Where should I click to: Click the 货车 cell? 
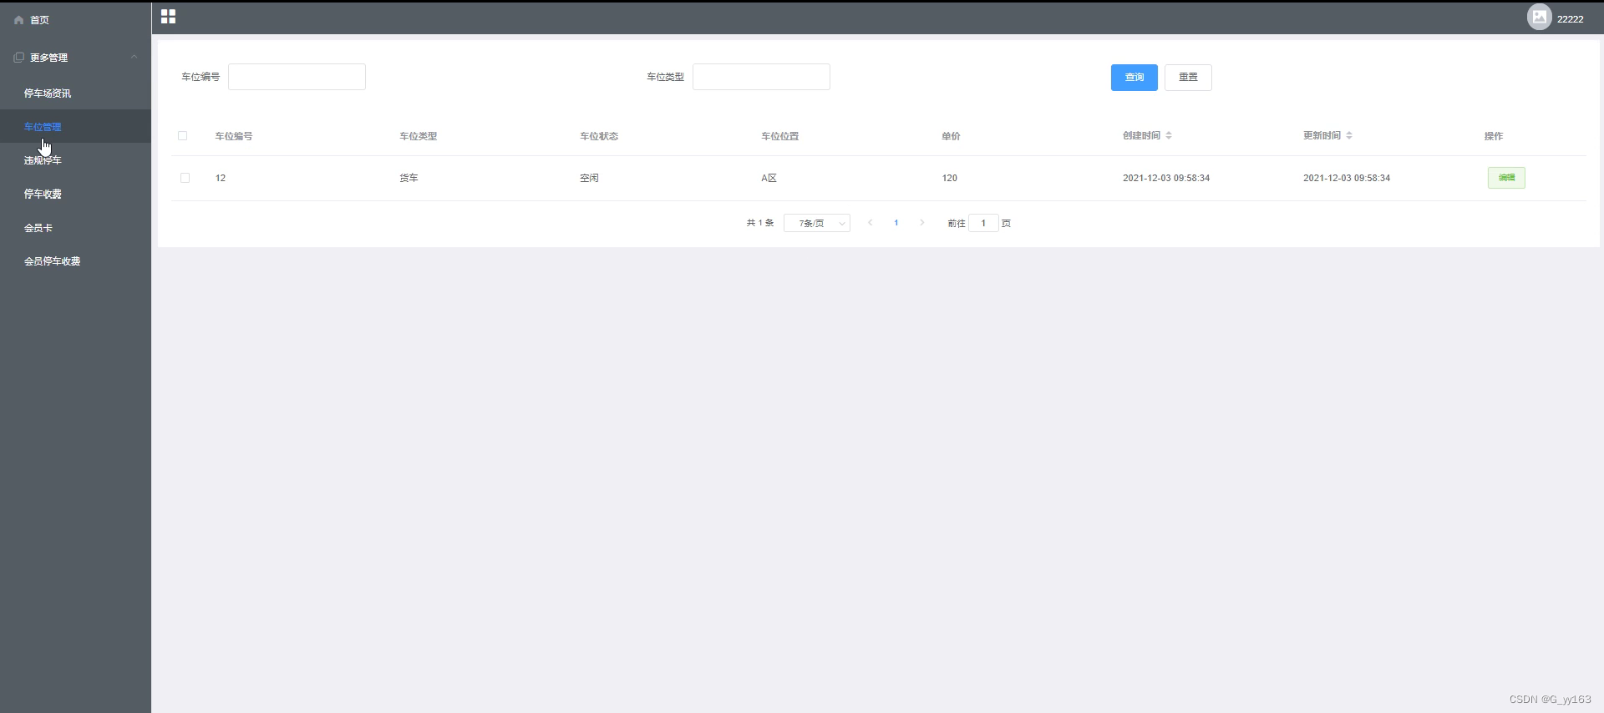[409, 178]
